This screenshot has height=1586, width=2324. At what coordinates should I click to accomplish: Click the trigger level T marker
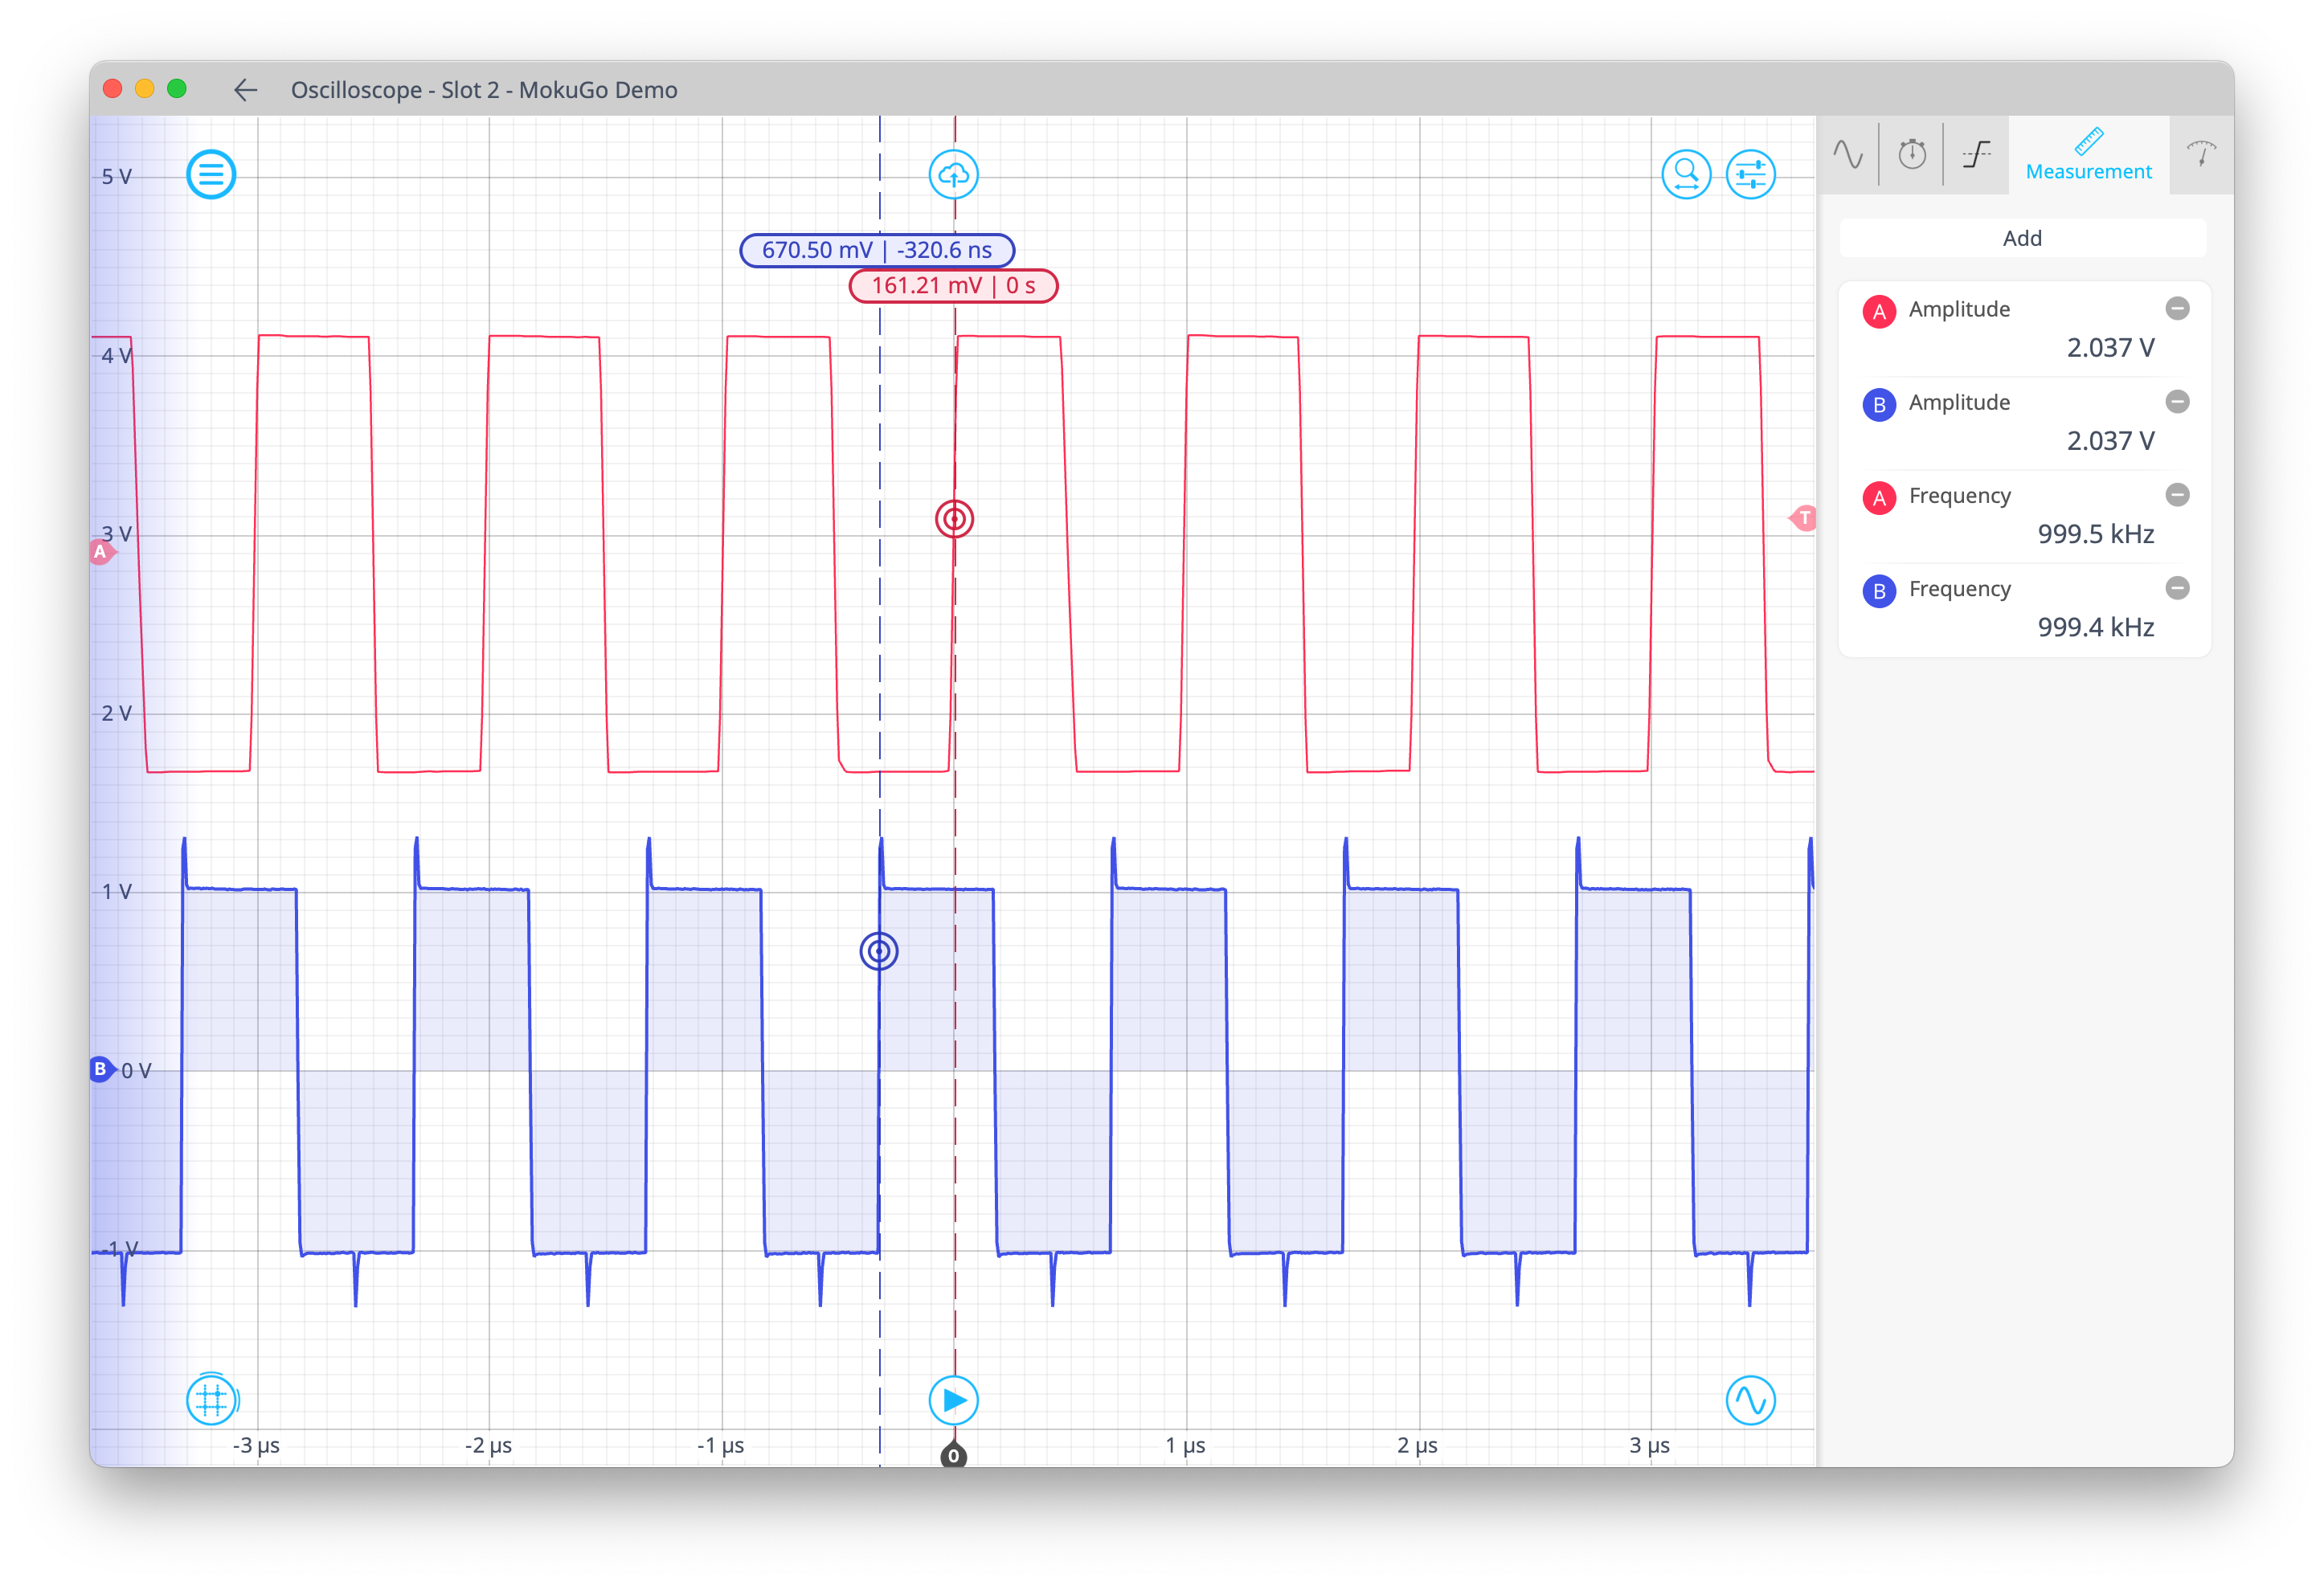click(x=1802, y=518)
